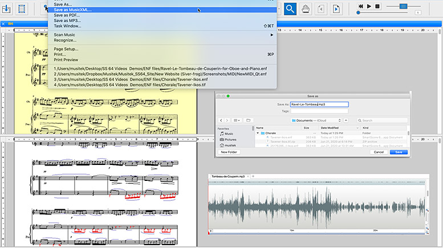Collapse the Save dialog with chevron

pyautogui.click(x=346, y=121)
